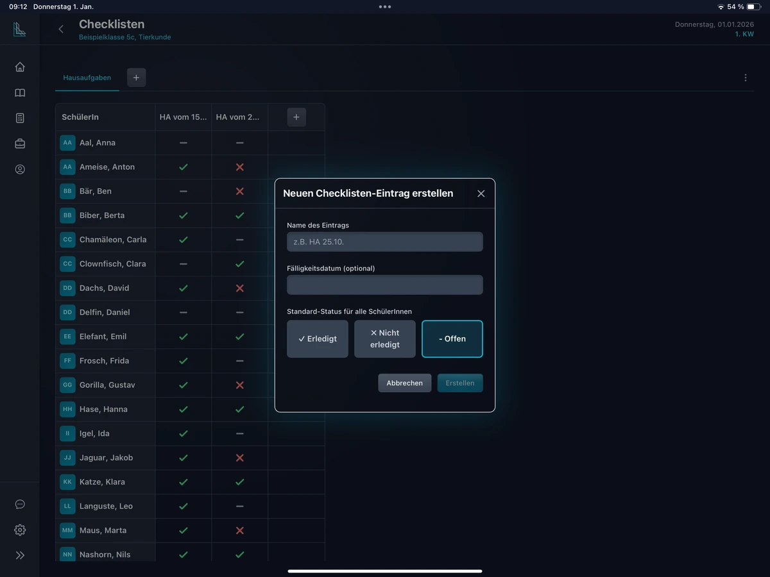770x577 pixels.
Task: Go back using the left chevron
Action: coord(61,29)
